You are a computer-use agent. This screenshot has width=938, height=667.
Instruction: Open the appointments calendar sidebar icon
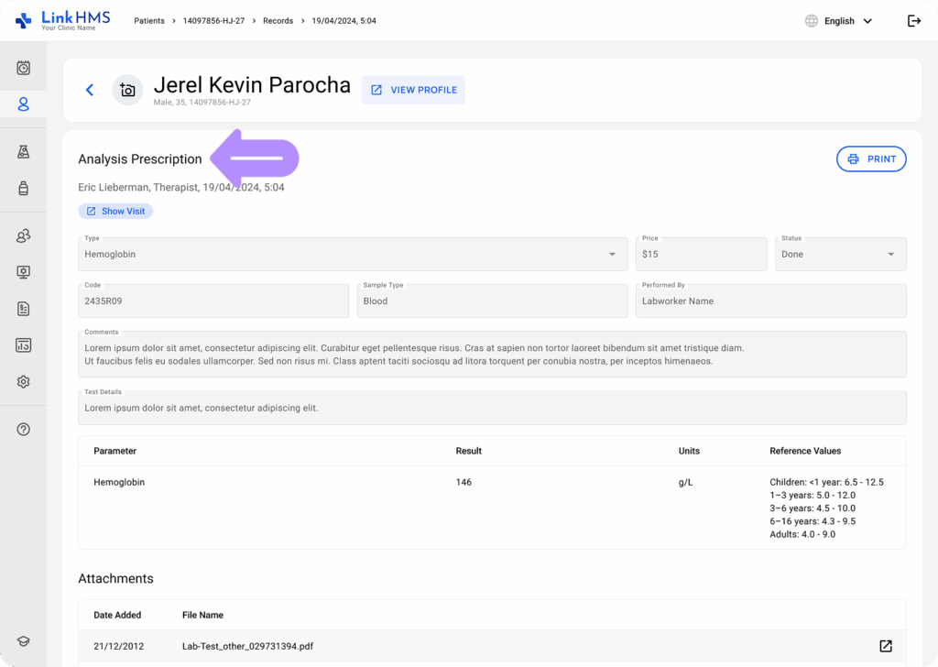[23, 68]
